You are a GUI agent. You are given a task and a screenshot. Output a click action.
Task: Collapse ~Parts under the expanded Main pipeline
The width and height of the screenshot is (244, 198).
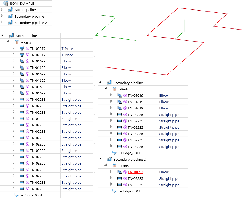8,41
